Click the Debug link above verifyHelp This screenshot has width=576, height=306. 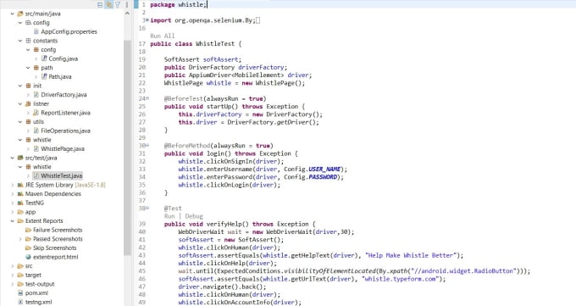pos(194,216)
